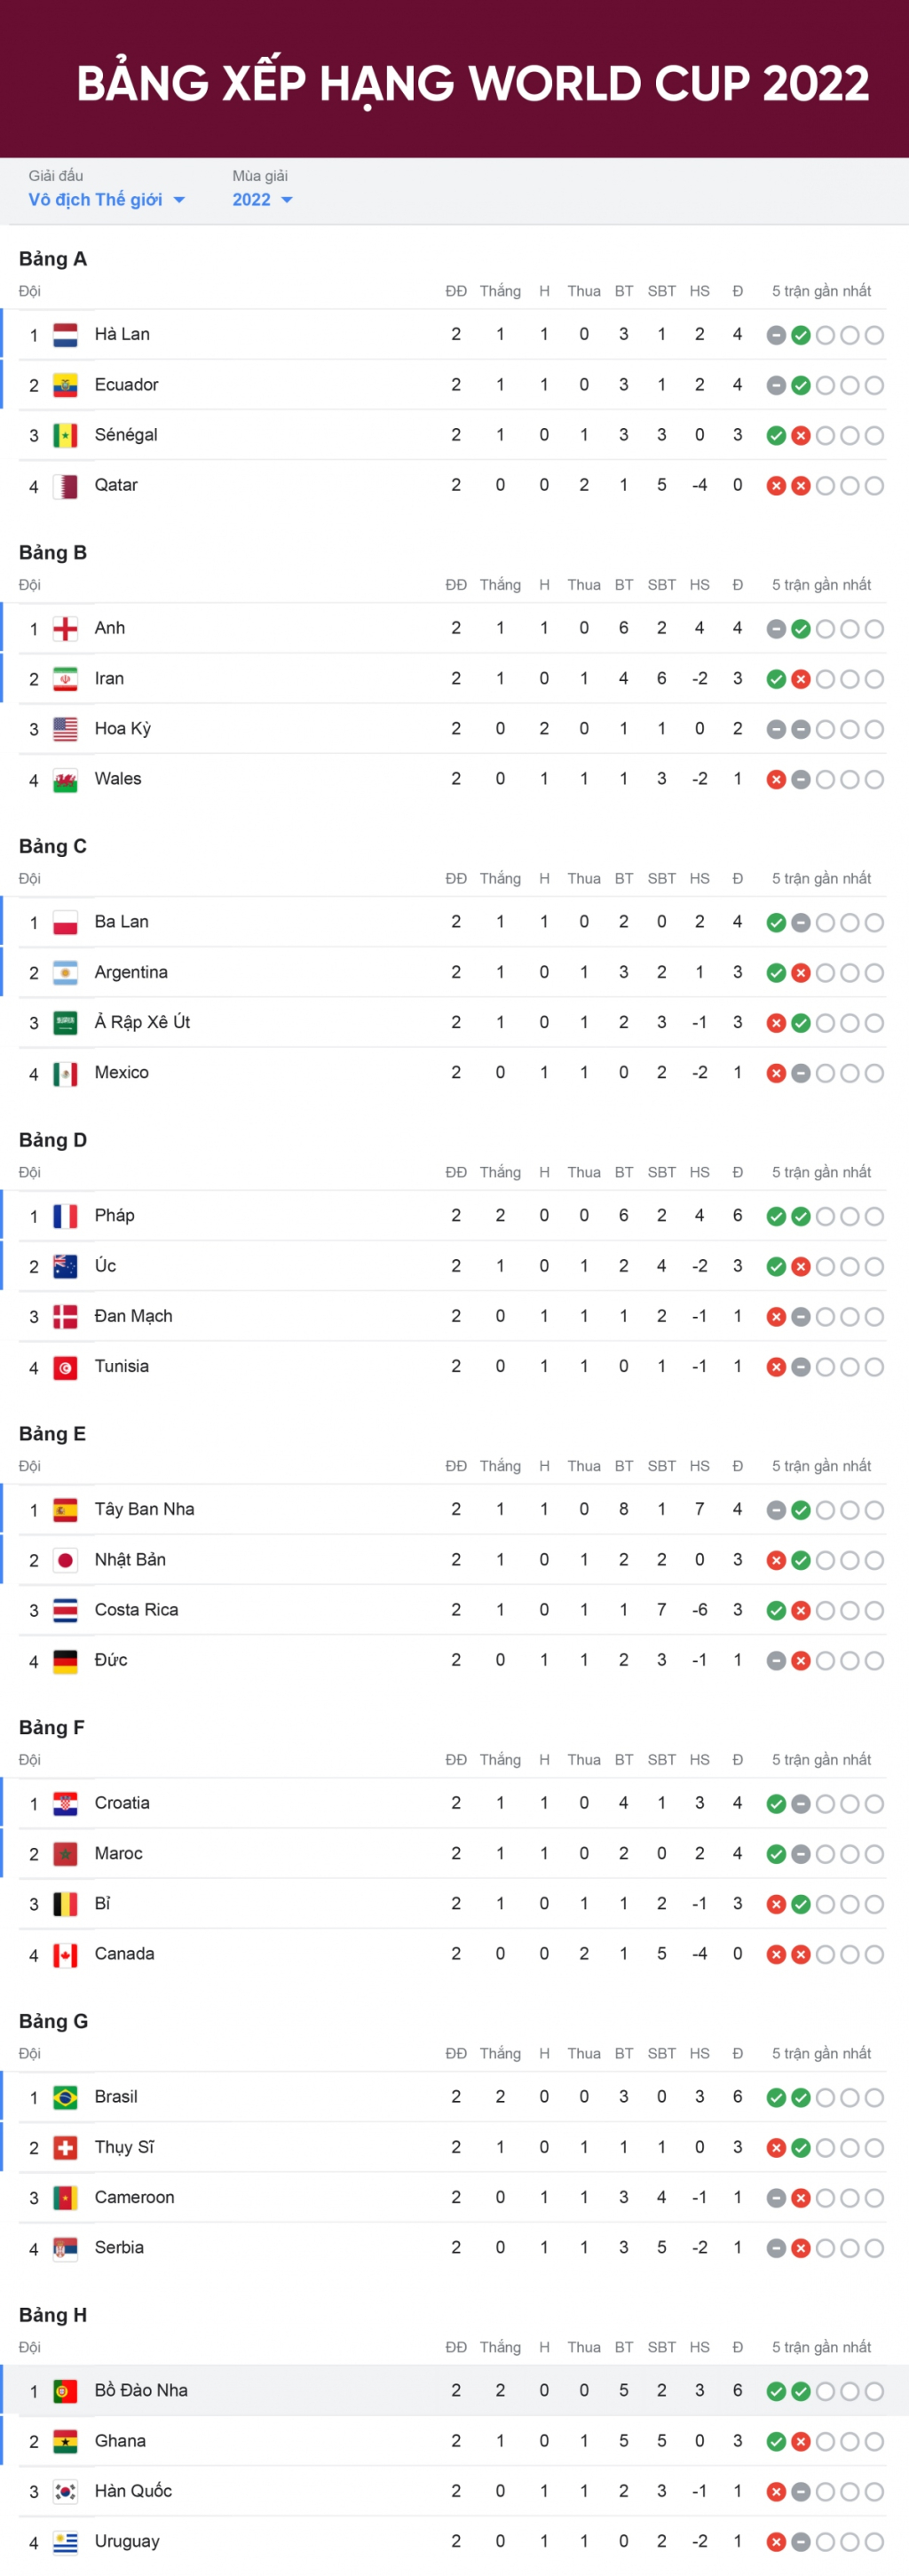This screenshot has width=909, height=2576.
Task: Click Hà Lan's green win result circle
Action: click(801, 336)
